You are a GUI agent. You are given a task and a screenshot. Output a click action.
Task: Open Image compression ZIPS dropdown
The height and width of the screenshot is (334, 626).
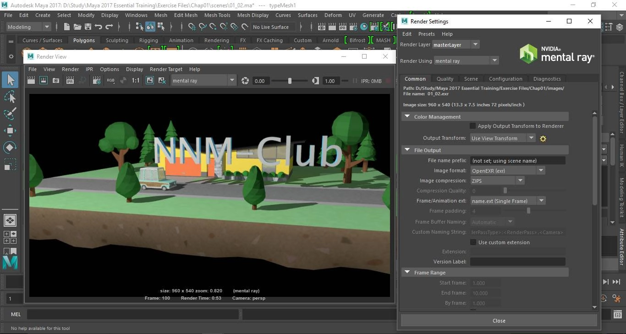(x=497, y=181)
